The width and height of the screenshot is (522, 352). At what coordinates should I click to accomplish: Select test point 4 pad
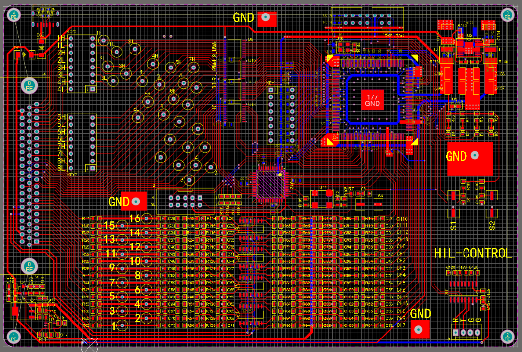[146, 304]
